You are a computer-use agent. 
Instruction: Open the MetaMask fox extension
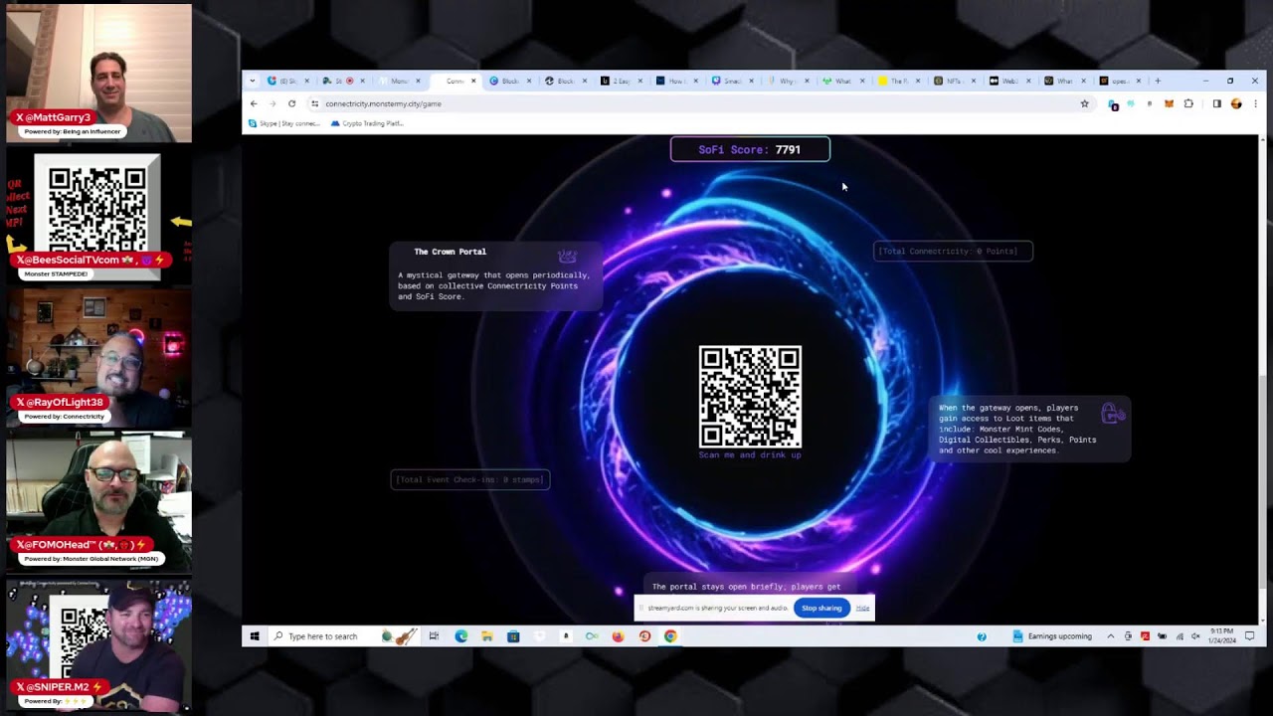(x=1169, y=103)
